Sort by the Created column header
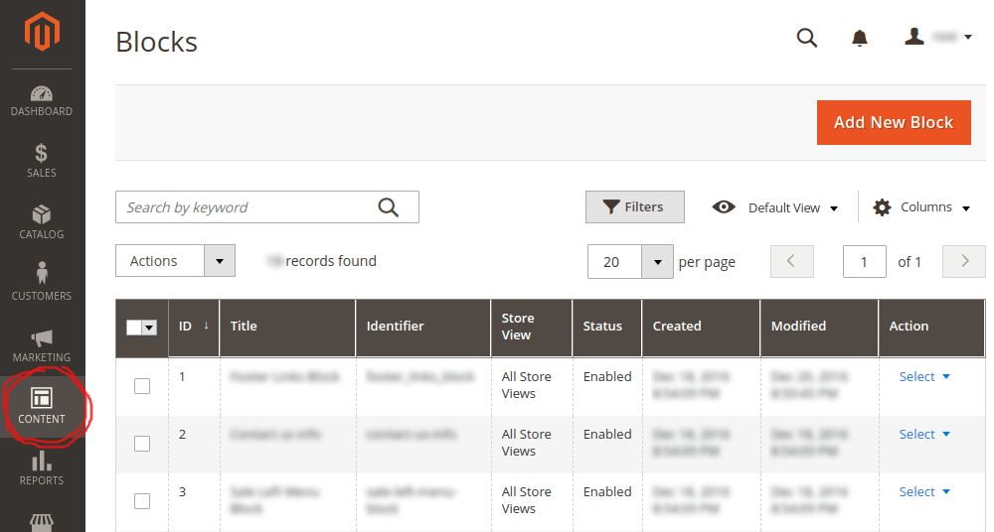Screen dimensions: 994x532 pyautogui.click(x=677, y=326)
